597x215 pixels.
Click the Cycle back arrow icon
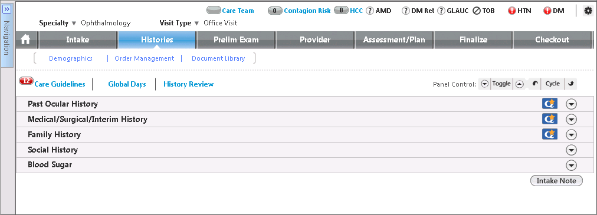[534, 84]
